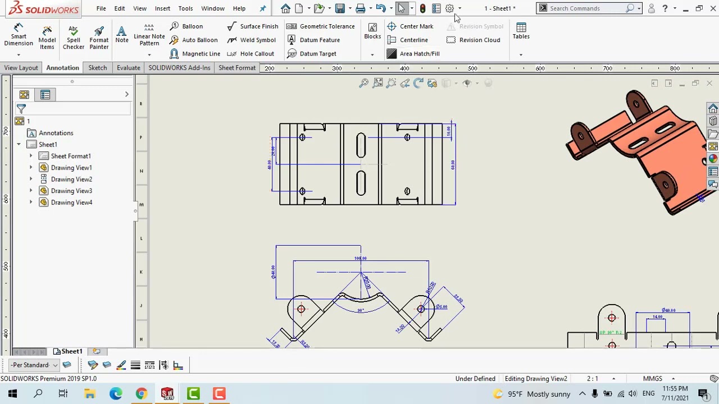Run the Spell Checker
The image size is (719, 404).
[74, 37]
